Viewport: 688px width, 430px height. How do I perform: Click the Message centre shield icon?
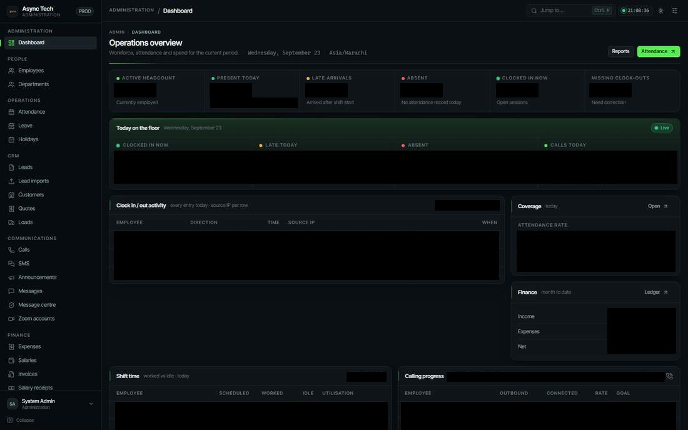point(11,304)
